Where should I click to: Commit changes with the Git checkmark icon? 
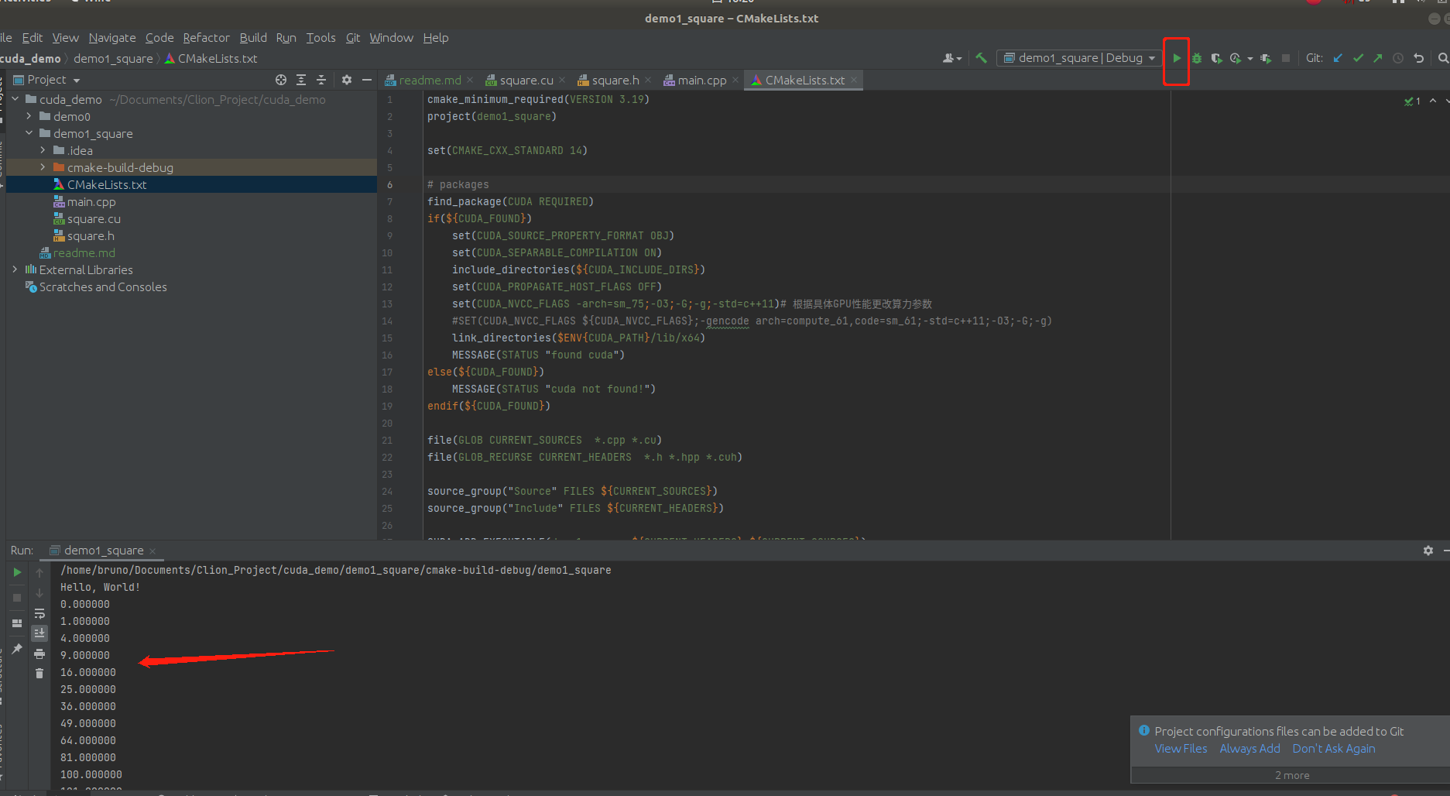click(x=1358, y=58)
